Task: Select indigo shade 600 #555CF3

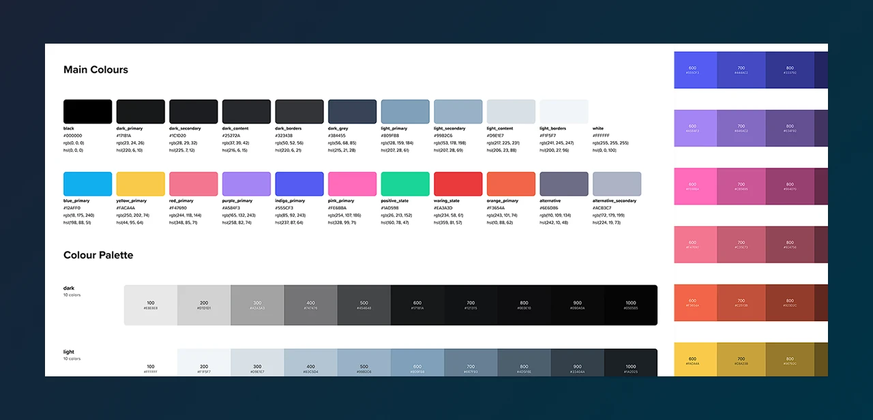Action: tap(696, 70)
